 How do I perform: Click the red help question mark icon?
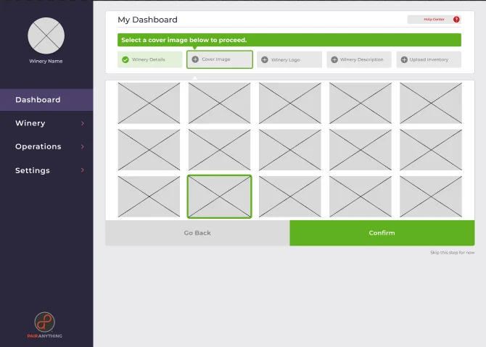(456, 20)
